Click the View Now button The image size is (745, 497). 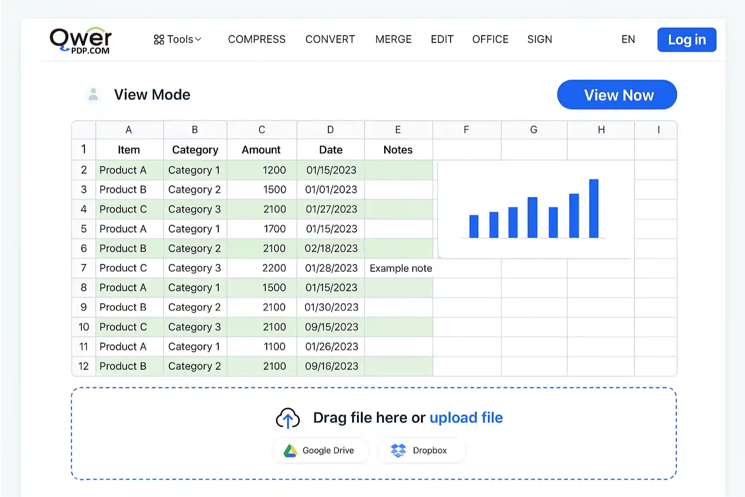(617, 95)
